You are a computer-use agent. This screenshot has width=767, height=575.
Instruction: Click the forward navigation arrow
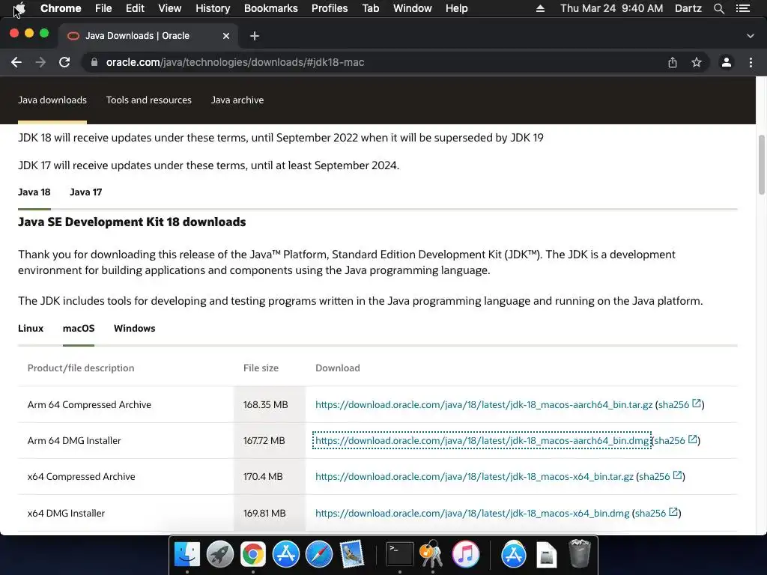[x=40, y=62]
